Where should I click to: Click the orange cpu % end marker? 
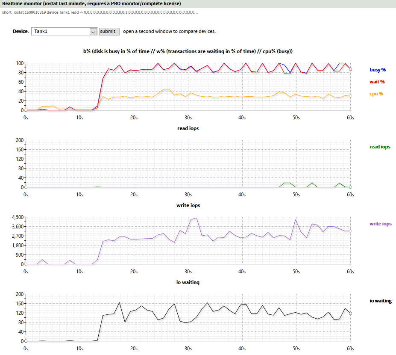click(350, 96)
